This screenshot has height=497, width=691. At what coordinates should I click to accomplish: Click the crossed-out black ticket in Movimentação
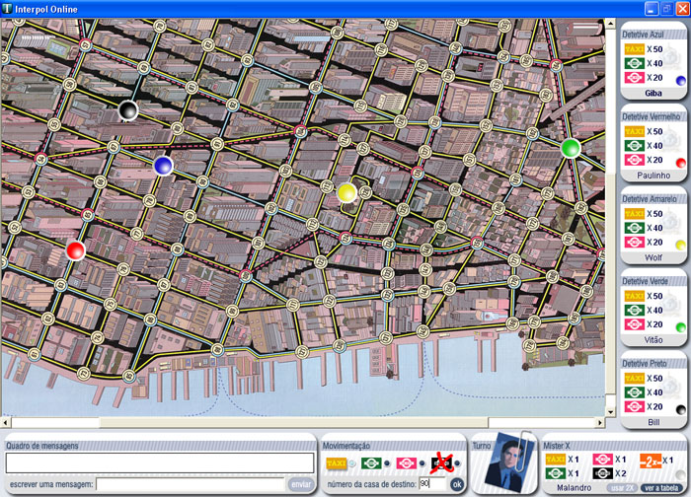441,463
